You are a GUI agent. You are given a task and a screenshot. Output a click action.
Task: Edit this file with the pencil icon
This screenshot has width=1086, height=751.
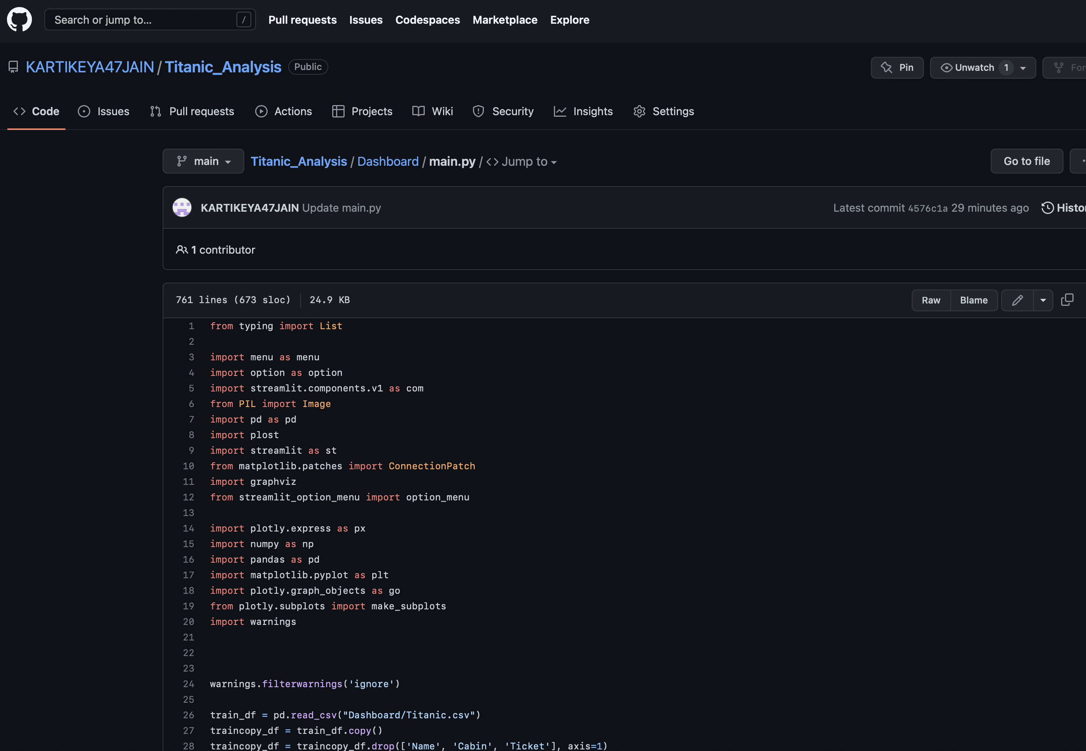[1017, 300]
